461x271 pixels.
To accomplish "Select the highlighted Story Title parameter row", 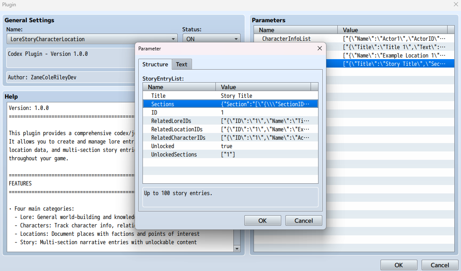I will (x=394, y=64).
